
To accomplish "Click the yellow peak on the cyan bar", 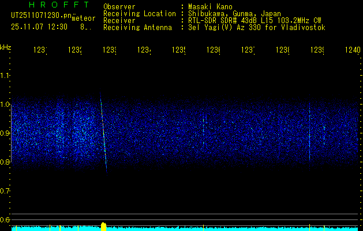I will (x=103, y=226).
